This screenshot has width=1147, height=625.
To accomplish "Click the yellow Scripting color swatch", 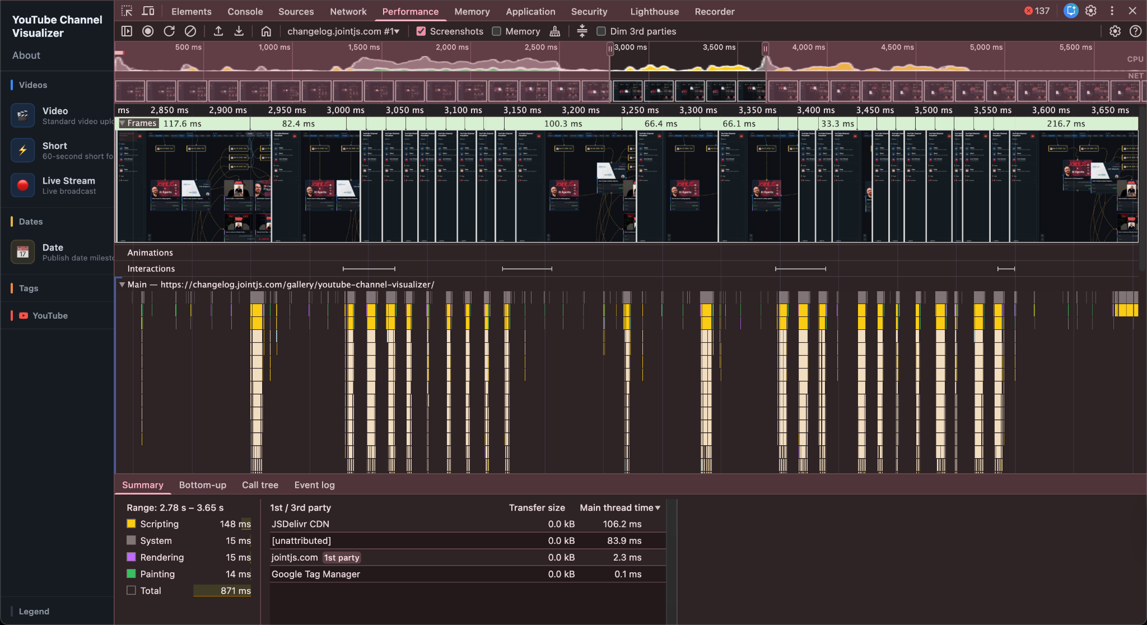I will click(131, 524).
